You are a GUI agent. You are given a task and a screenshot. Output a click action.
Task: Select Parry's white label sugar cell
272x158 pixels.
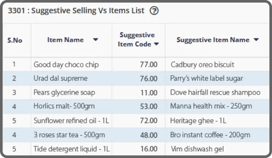coord(207,78)
